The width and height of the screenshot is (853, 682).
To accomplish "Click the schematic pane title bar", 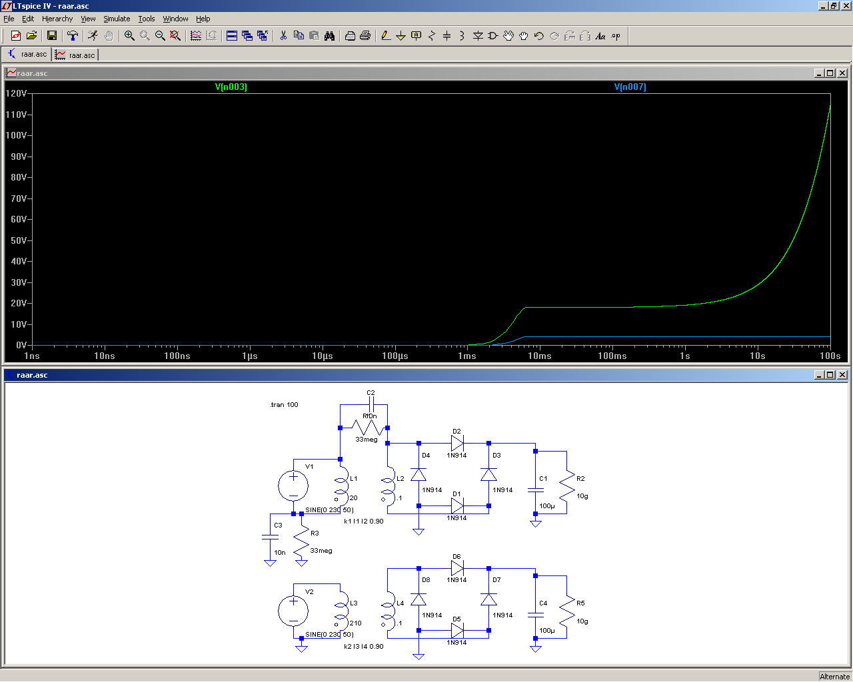I will [x=426, y=375].
